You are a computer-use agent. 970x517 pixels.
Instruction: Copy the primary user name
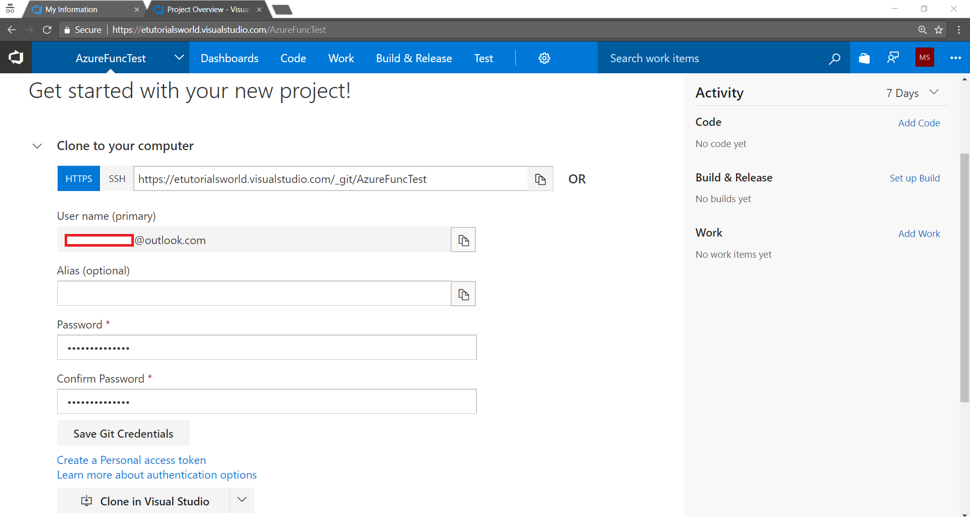coord(463,240)
